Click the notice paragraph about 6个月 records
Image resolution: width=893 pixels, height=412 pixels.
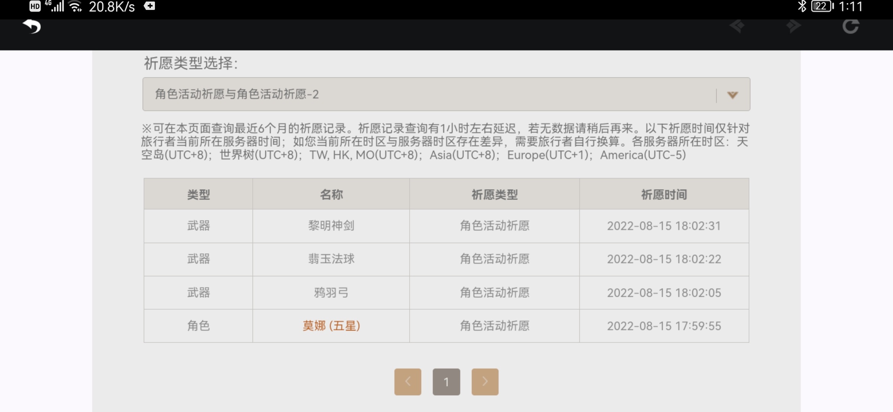tap(445, 142)
